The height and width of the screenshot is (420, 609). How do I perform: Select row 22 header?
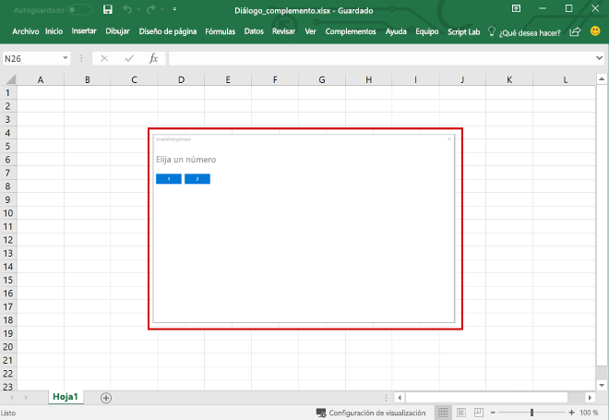pos(8,373)
